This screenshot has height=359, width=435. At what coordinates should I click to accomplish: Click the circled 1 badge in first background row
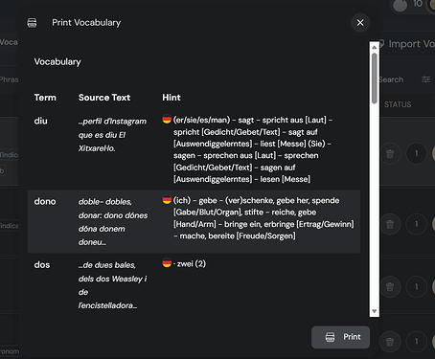416,154
